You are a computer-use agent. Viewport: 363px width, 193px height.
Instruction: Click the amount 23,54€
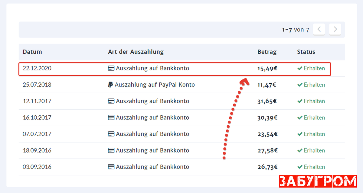click(x=267, y=134)
